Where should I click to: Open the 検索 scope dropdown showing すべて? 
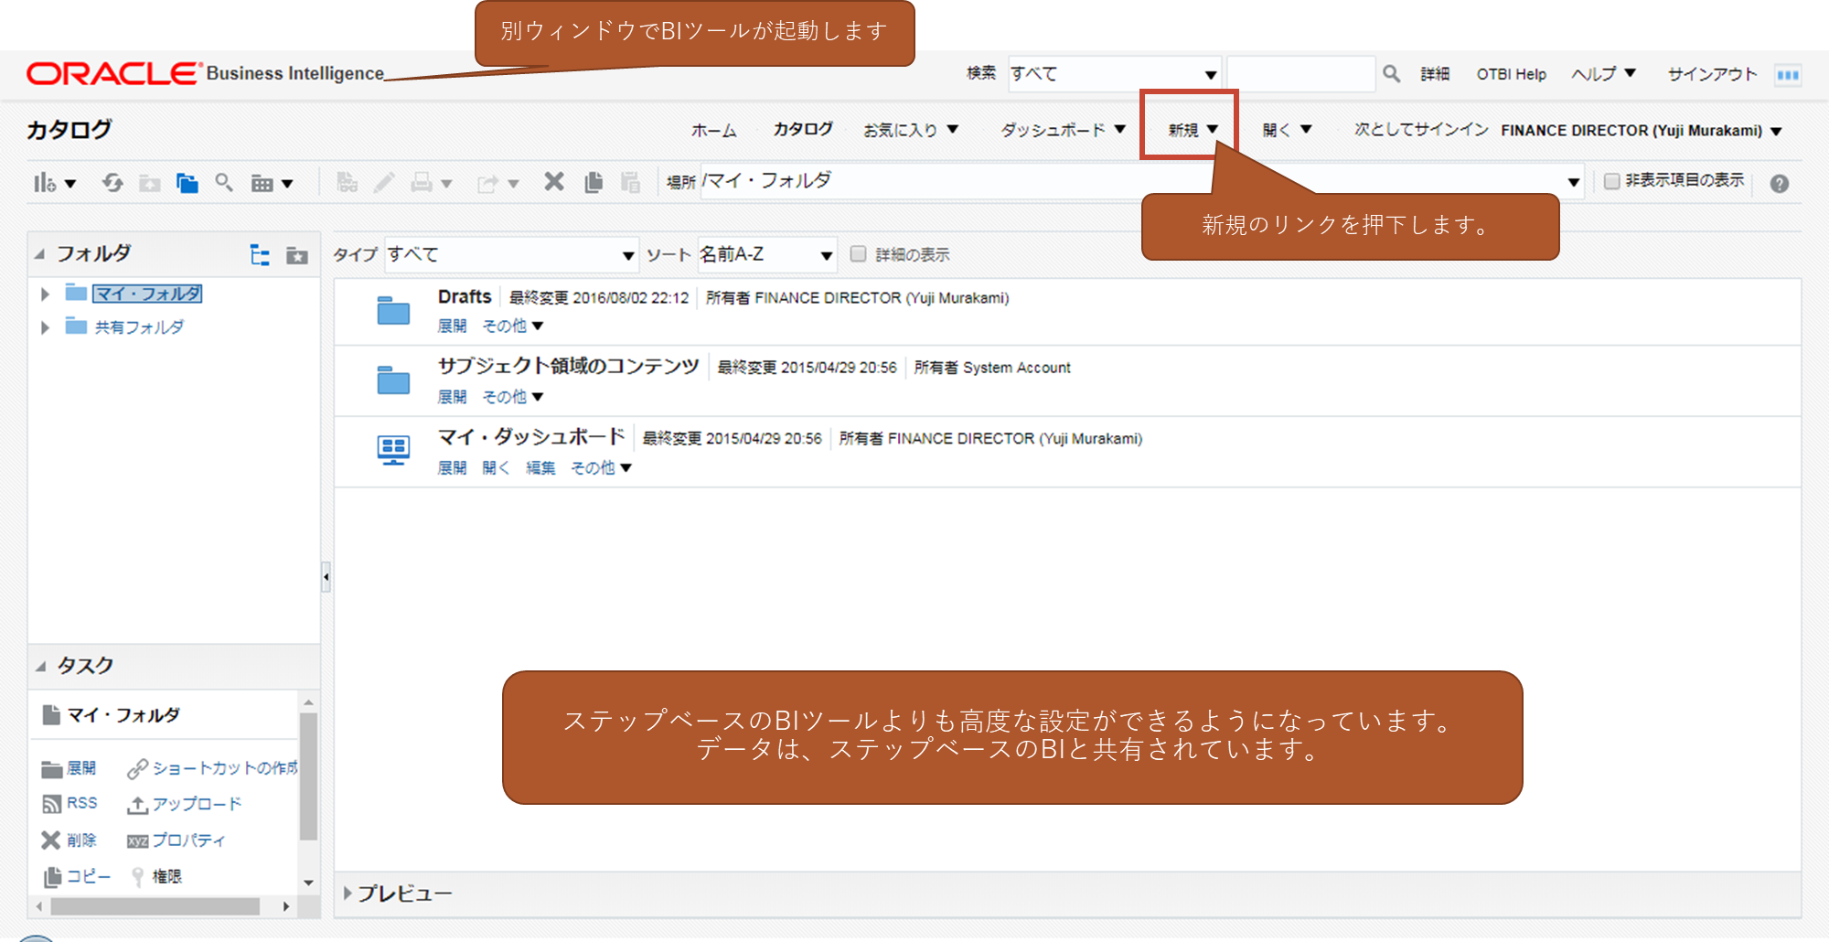click(x=1114, y=74)
